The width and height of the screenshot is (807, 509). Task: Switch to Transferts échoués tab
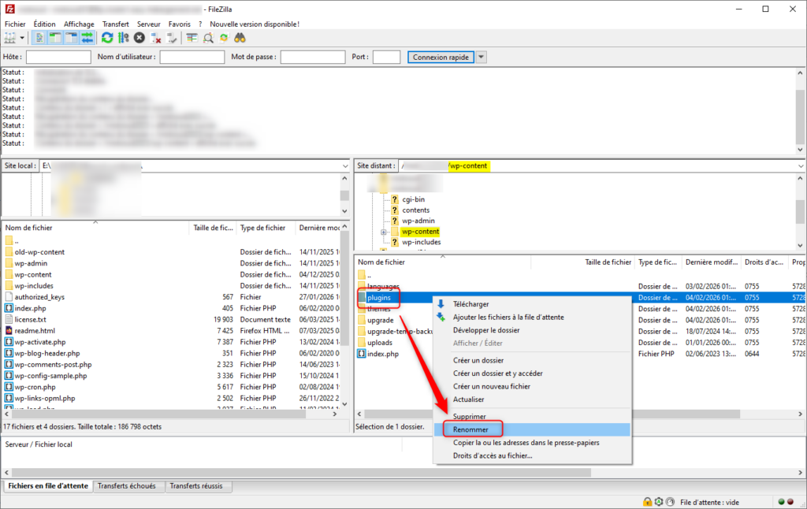point(127,486)
